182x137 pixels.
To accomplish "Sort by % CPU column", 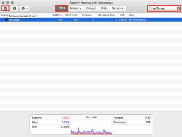I will (58, 15).
